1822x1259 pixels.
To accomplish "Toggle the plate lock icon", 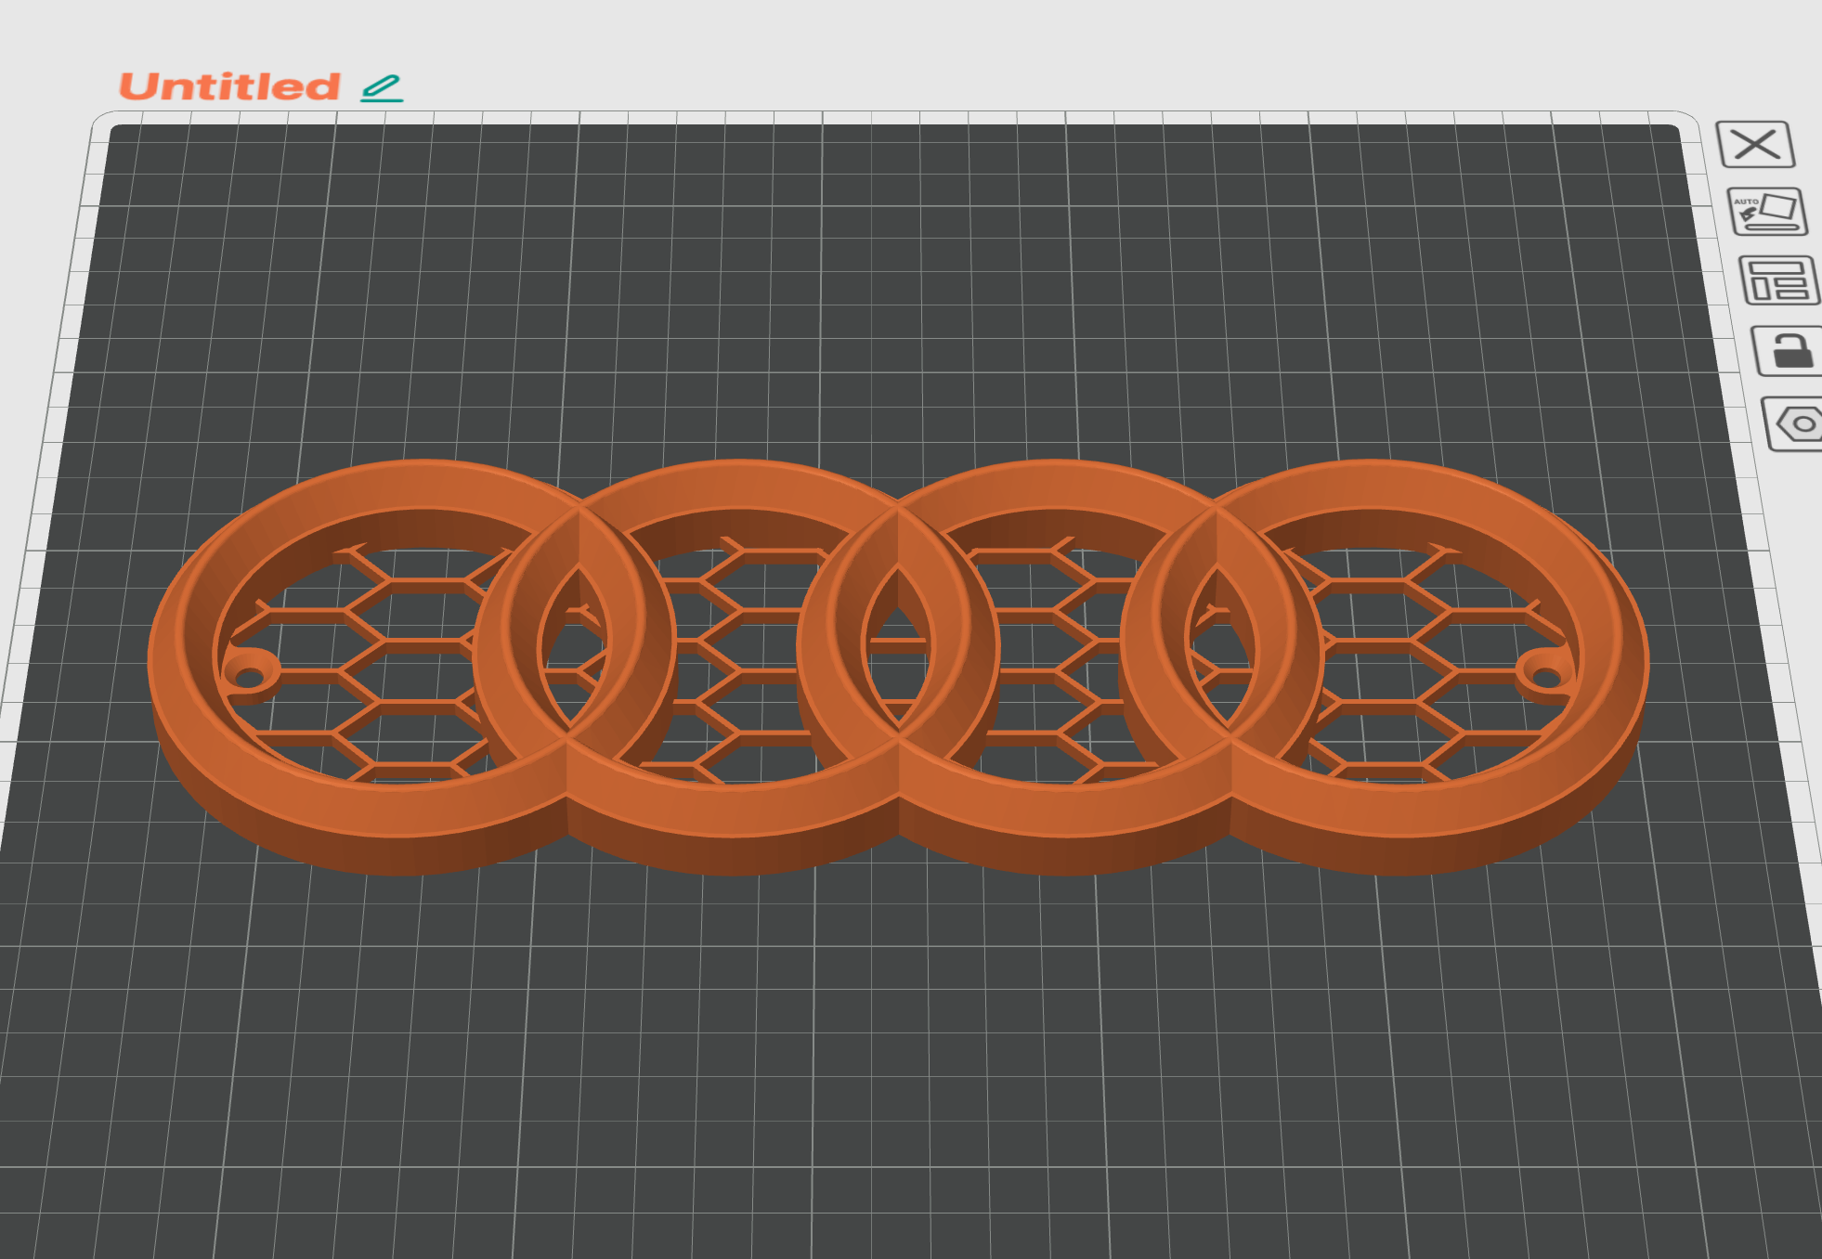I will tap(1789, 351).
